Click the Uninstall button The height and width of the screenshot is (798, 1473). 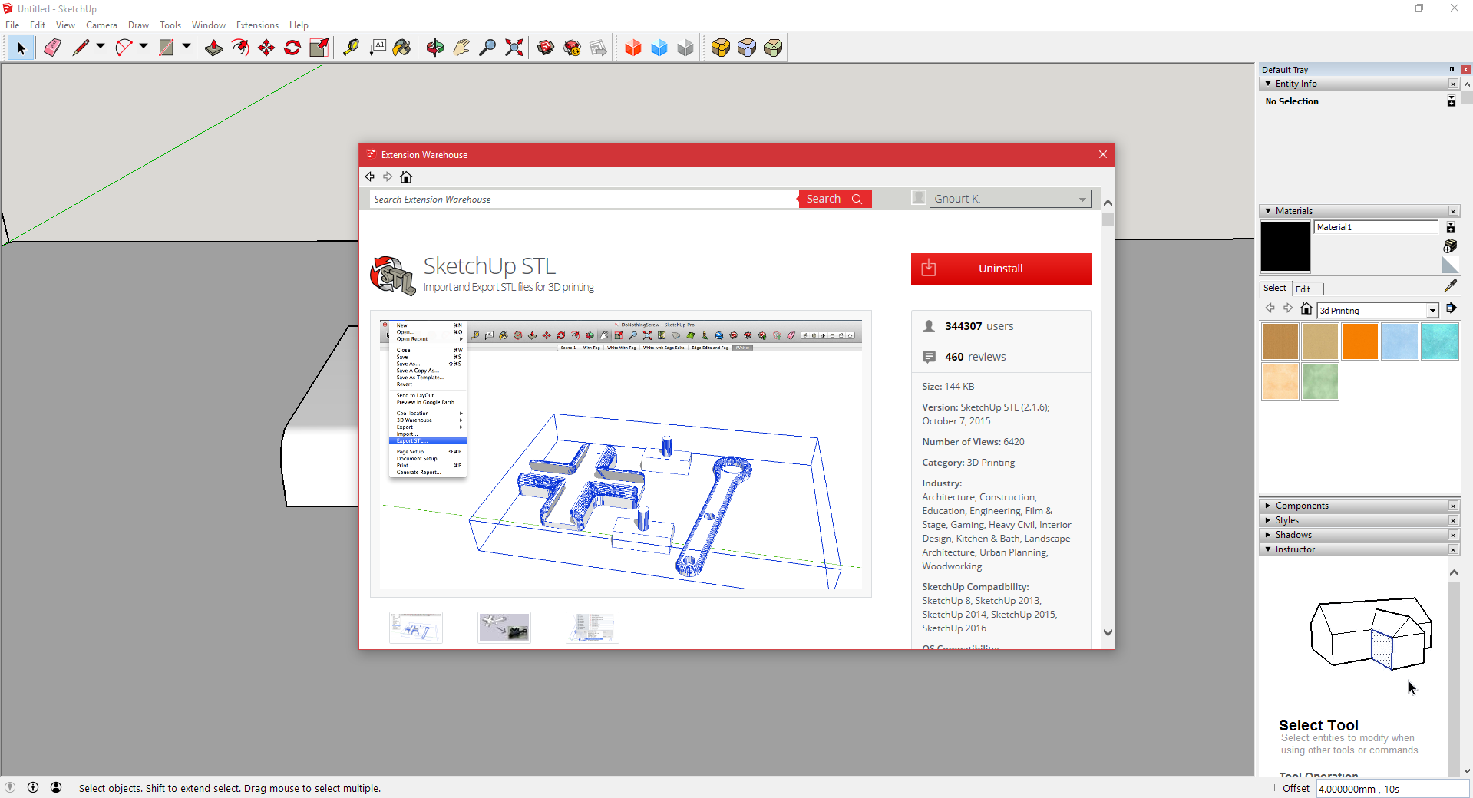[1001, 269]
